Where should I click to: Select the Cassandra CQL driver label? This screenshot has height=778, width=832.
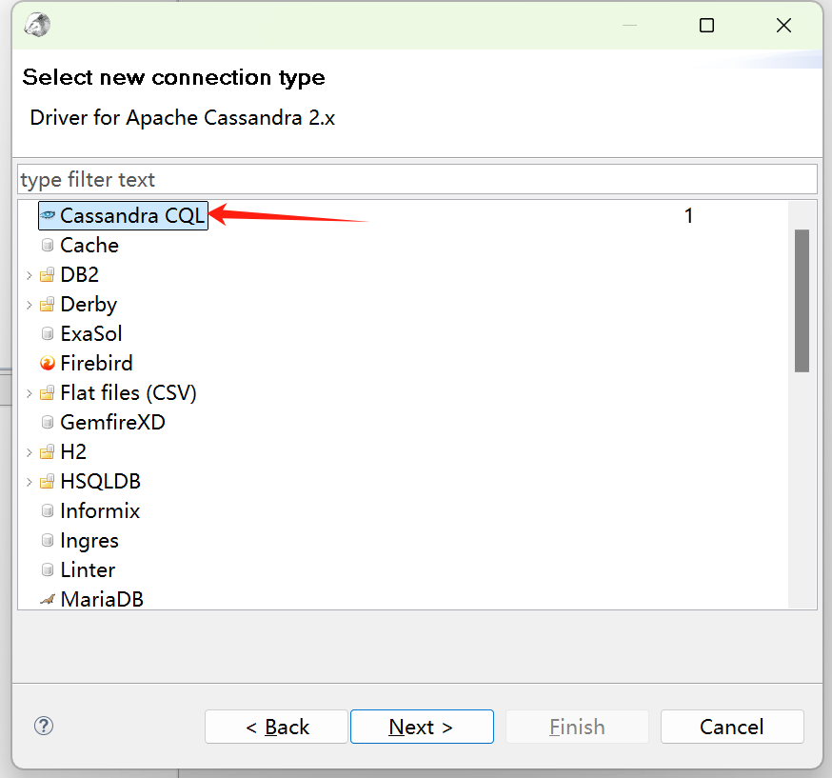click(132, 215)
